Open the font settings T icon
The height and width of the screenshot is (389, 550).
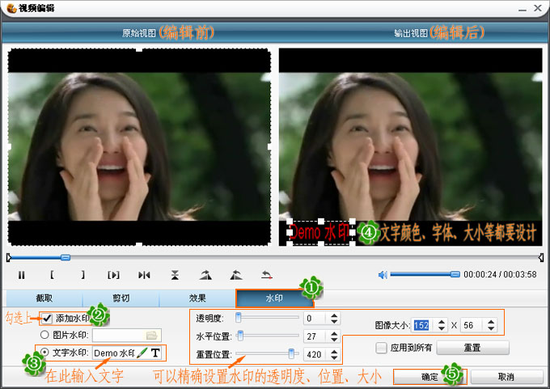tap(155, 353)
